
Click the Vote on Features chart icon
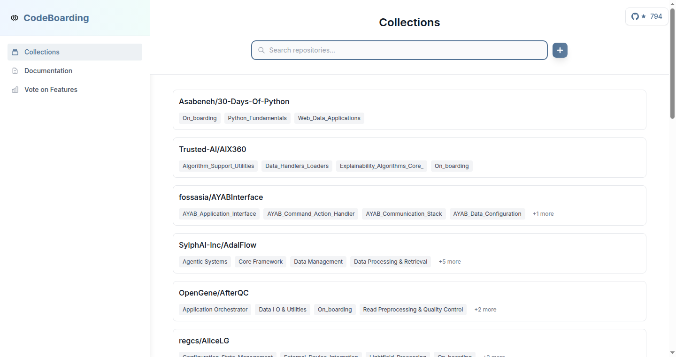point(15,90)
